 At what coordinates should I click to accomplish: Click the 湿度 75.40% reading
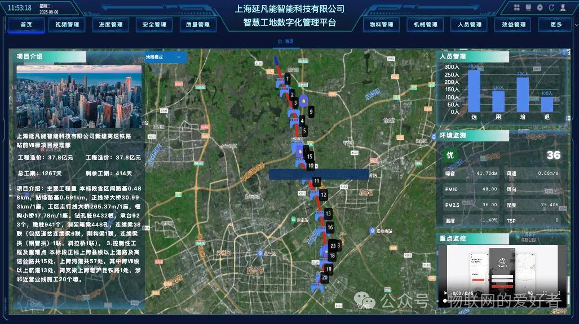click(532, 205)
